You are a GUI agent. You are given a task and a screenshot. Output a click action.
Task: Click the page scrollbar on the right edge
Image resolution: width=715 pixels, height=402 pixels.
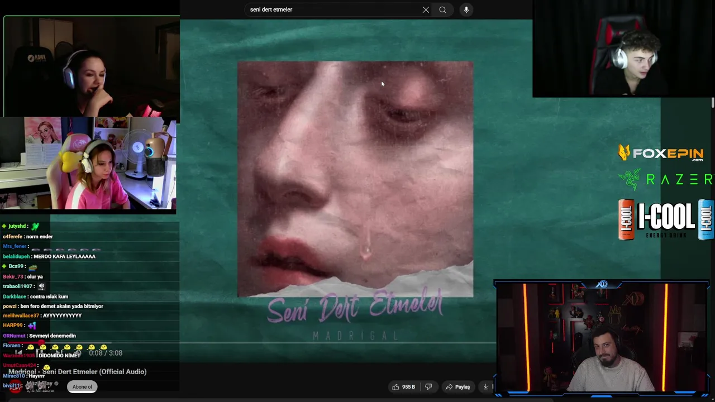click(x=713, y=103)
